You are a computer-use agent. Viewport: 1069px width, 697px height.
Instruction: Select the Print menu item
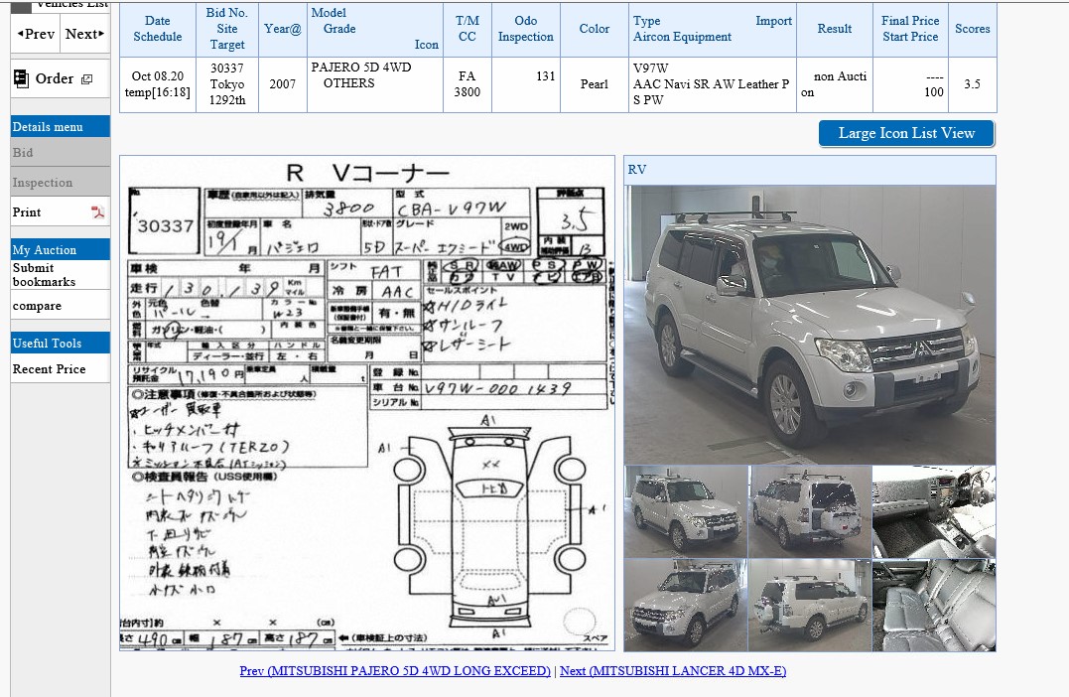click(60, 212)
